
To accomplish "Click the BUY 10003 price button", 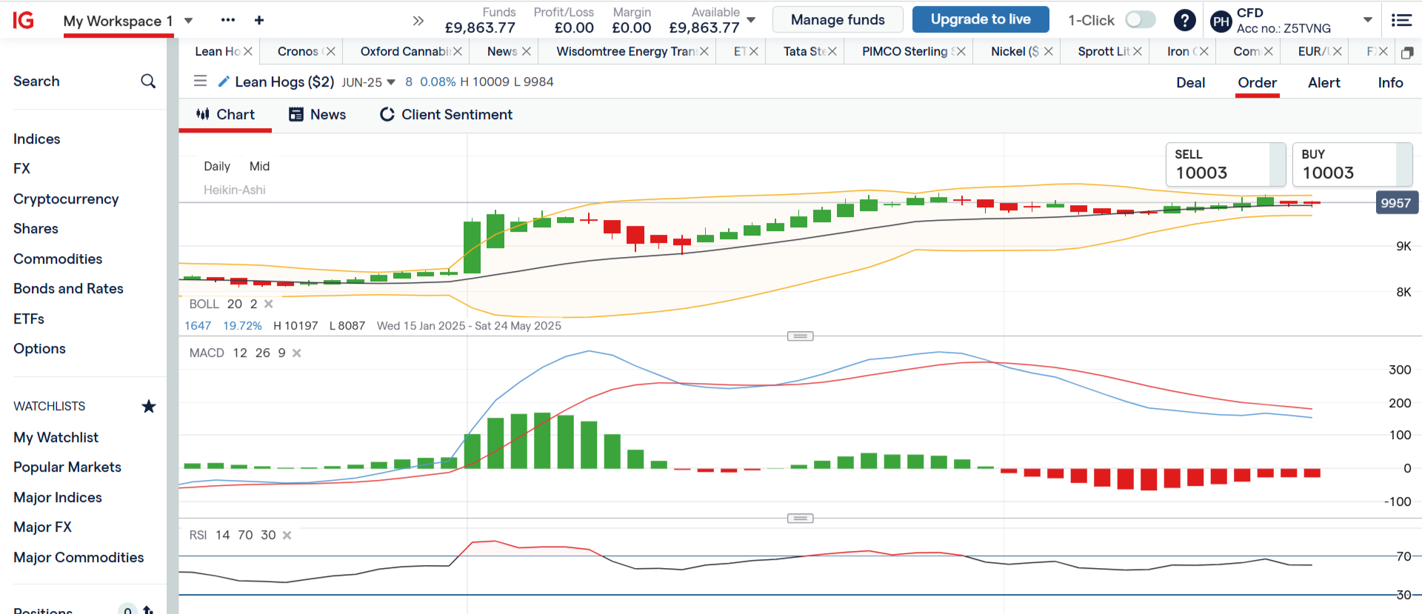I will point(1352,164).
